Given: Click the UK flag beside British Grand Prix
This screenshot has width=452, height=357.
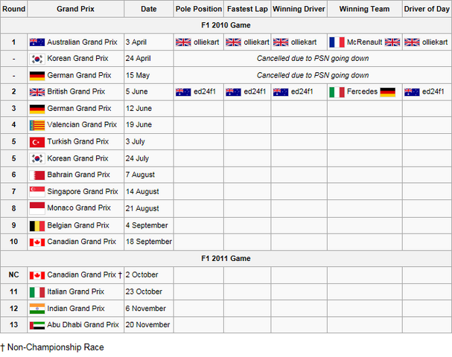Looking at the screenshot, I should [37, 92].
